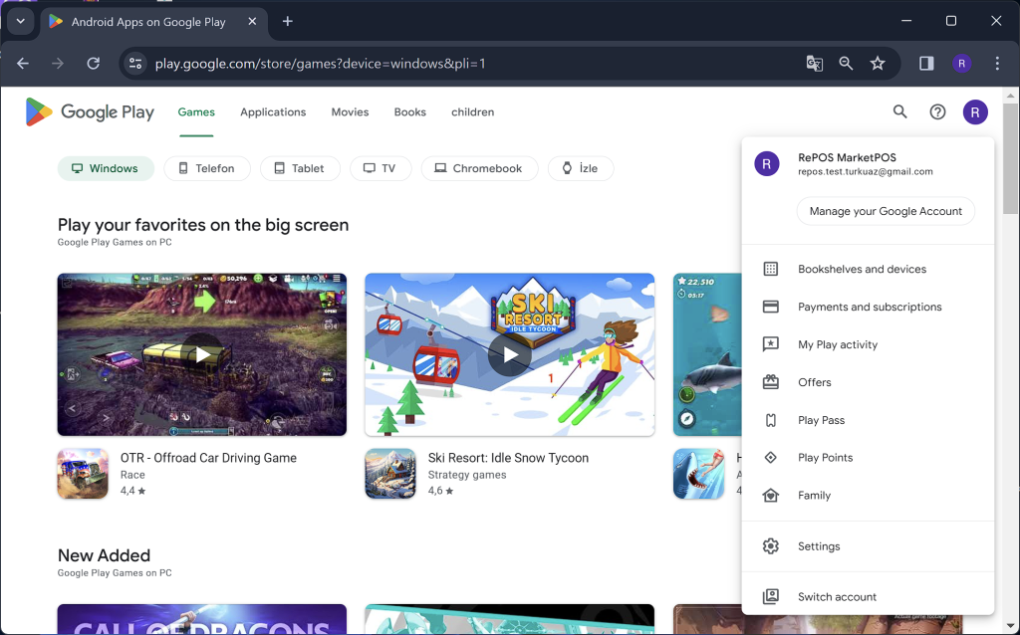Click the address bar URL

[x=320, y=63]
